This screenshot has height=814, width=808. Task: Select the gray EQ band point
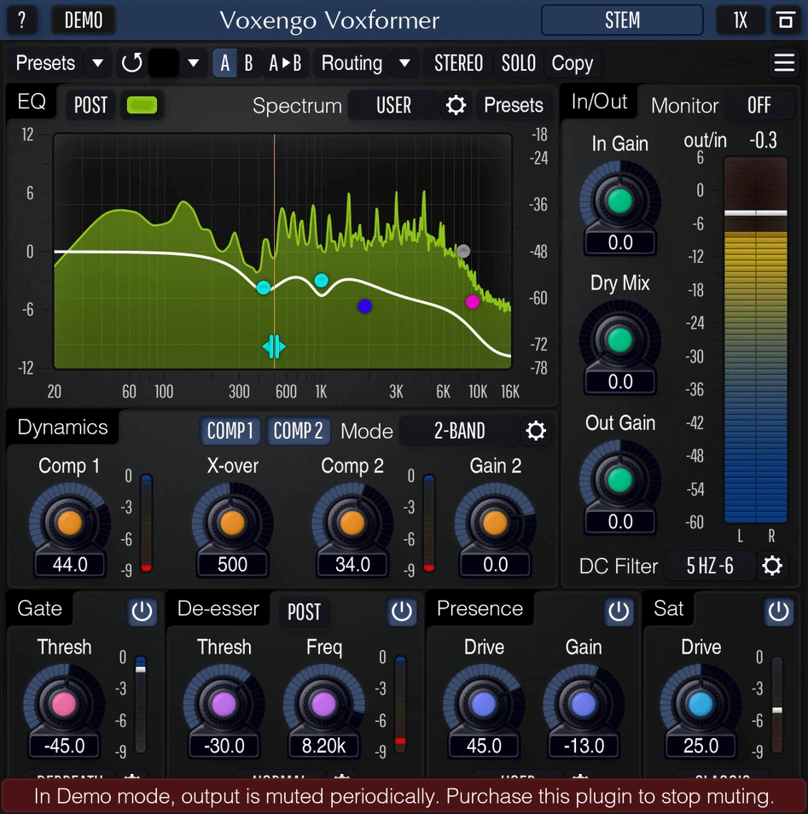tap(463, 251)
